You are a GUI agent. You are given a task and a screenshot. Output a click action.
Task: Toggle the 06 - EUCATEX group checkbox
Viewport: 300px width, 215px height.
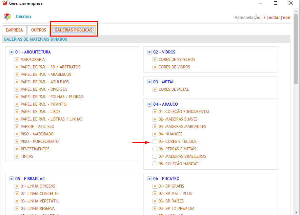click(149, 179)
